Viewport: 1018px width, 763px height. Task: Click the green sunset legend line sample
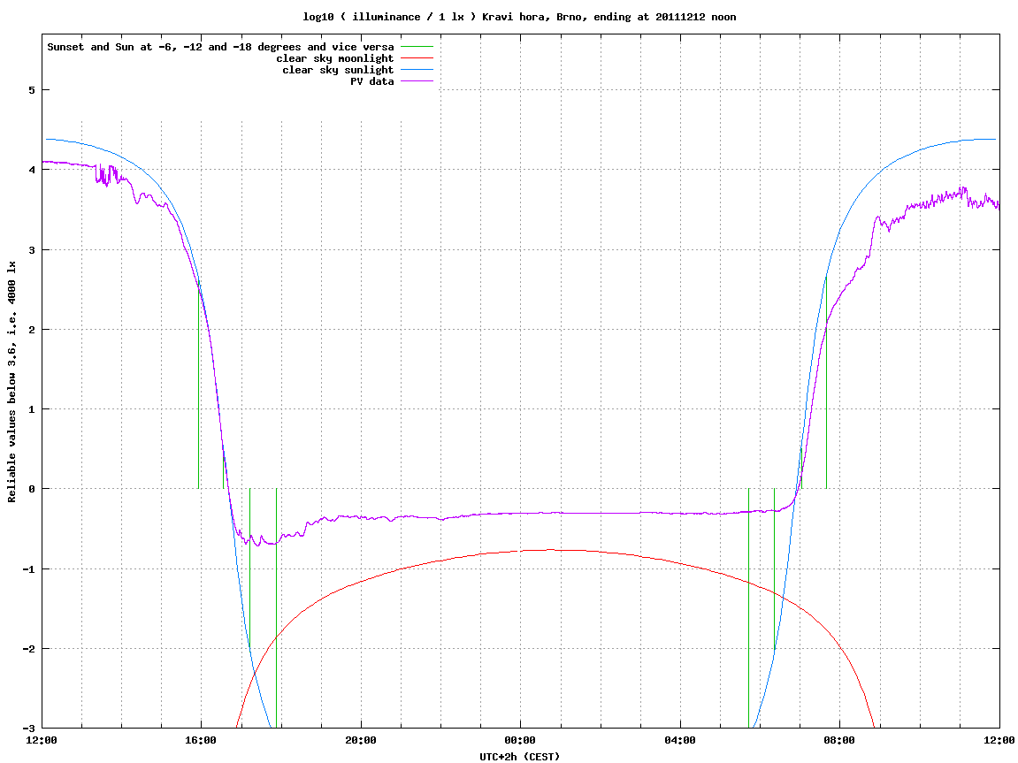coord(417,47)
